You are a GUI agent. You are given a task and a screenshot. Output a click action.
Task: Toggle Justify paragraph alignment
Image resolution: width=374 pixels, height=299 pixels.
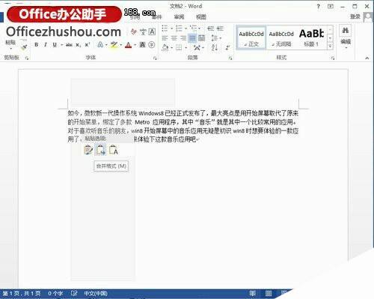click(192, 38)
